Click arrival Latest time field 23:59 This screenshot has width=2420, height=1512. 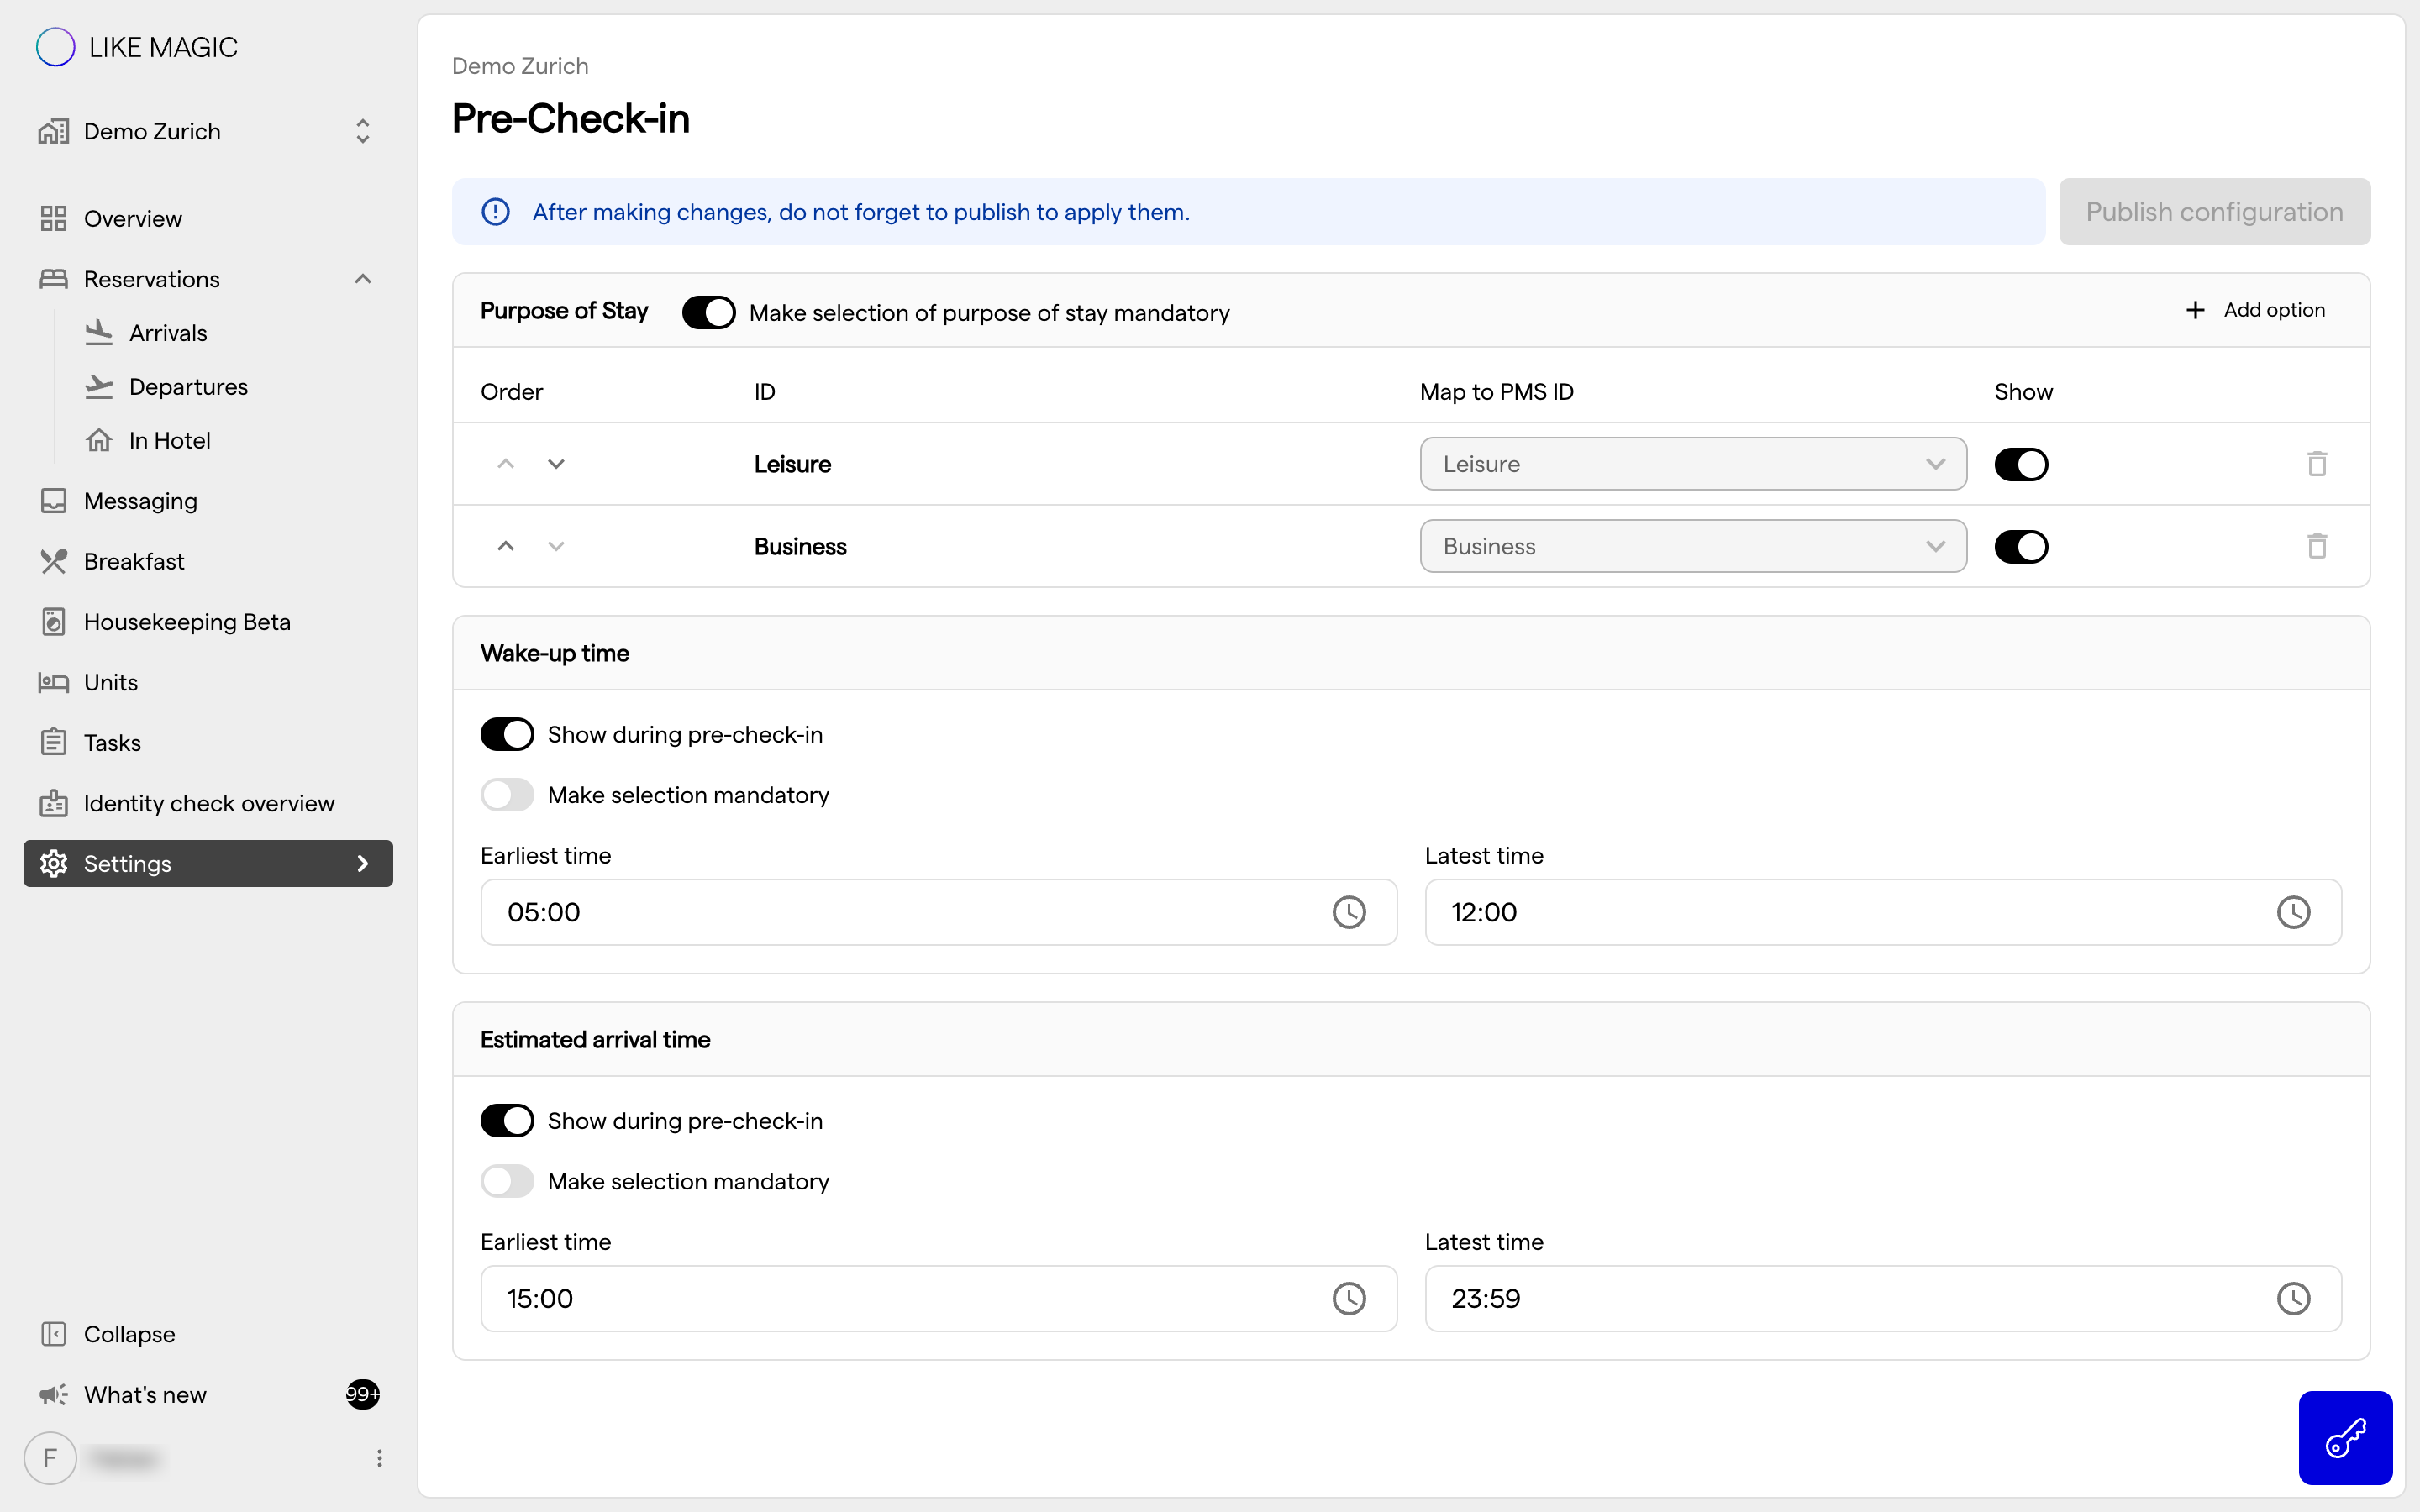[x=1882, y=1298]
